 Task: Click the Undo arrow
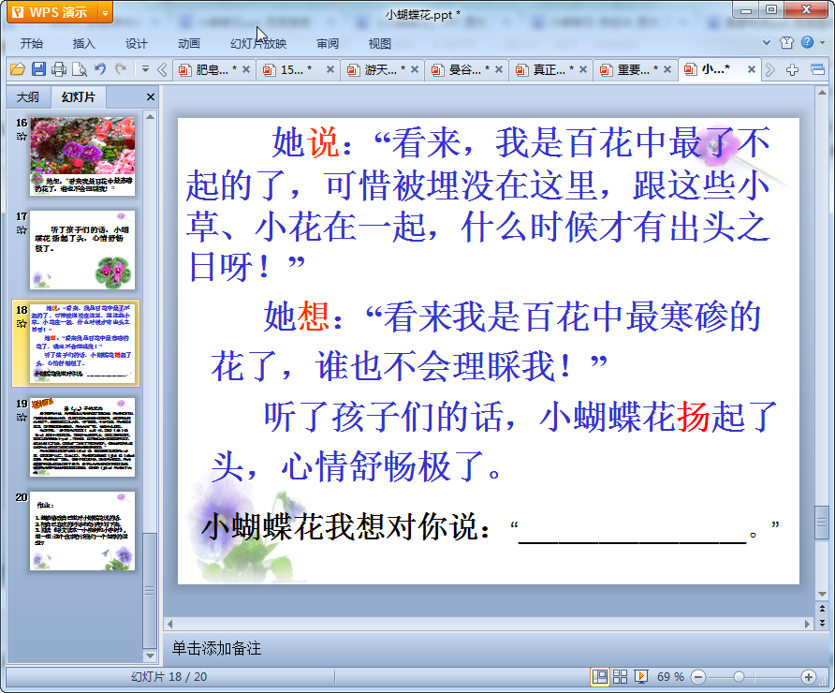coord(100,68)
